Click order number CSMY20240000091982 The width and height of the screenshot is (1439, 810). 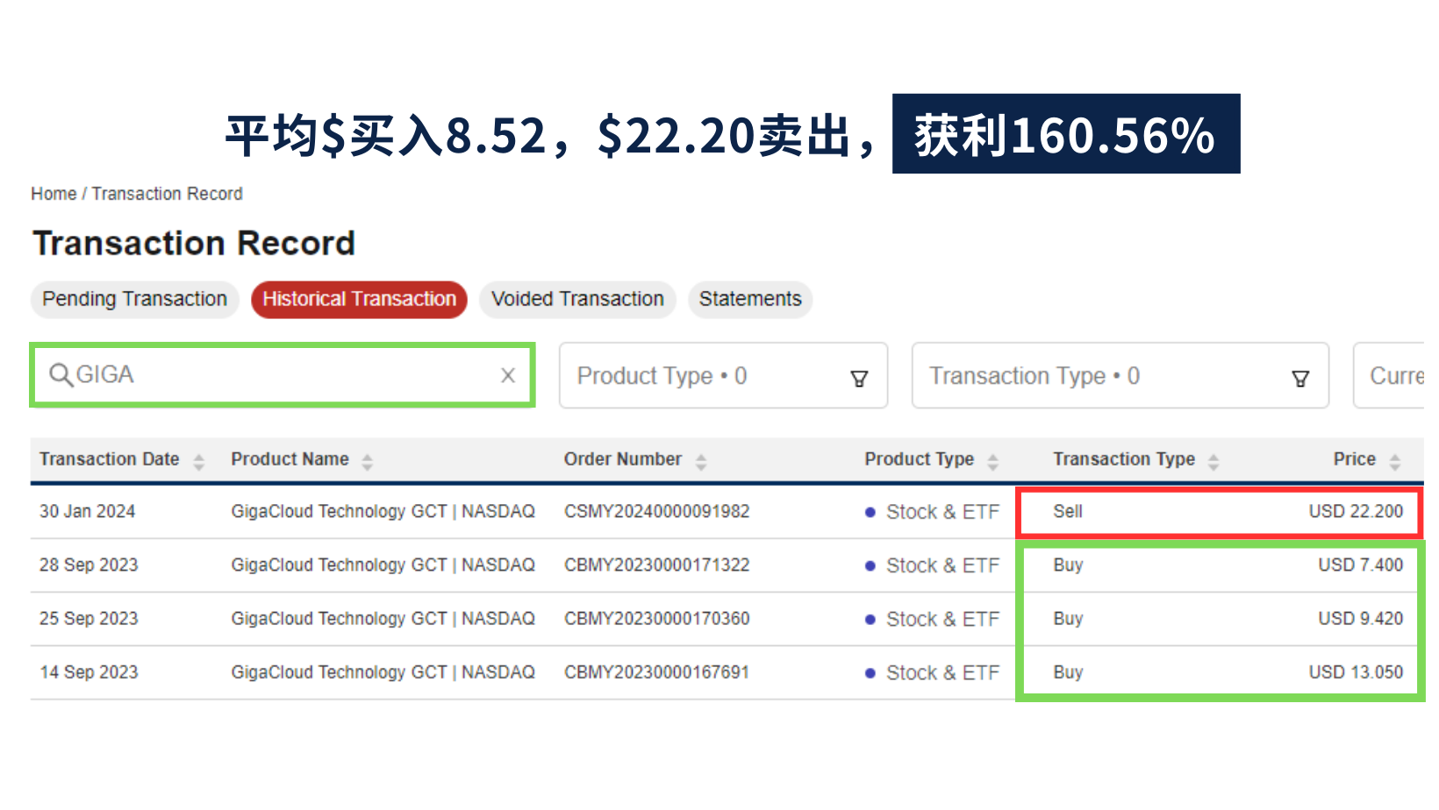click(x=657, y=511)
